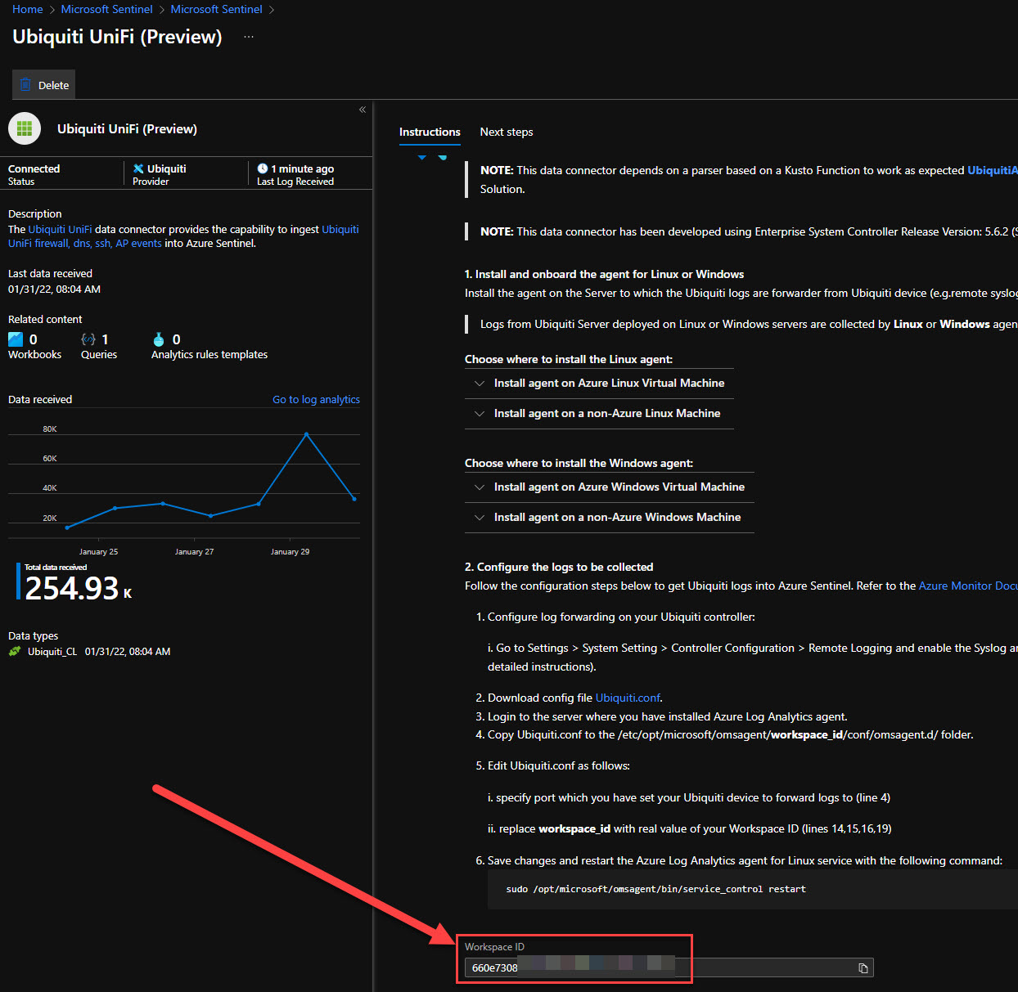Go to Home breadcrumb

[28, 9]
